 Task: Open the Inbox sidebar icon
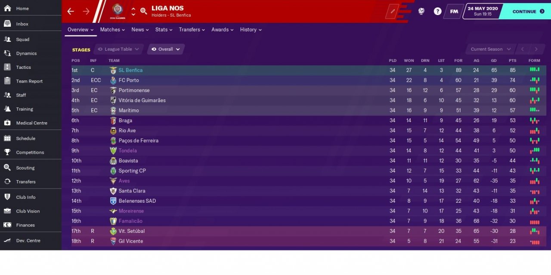tap(7, 24)
